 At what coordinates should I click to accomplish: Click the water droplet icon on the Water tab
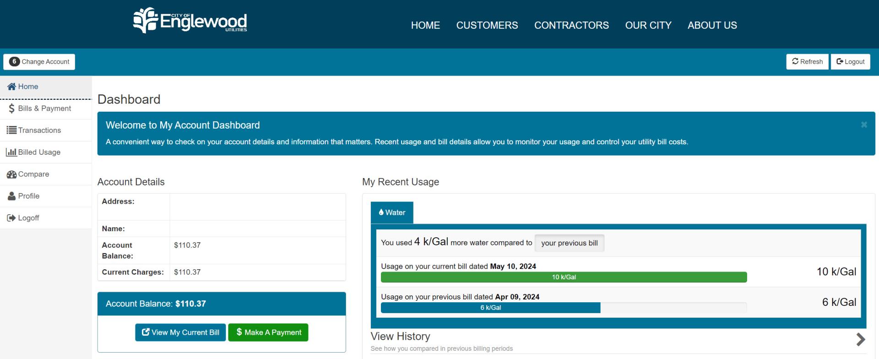tap(381, 212)
